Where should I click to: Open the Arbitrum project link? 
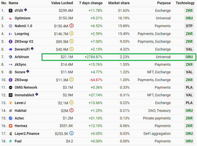[x=22, y=57]
